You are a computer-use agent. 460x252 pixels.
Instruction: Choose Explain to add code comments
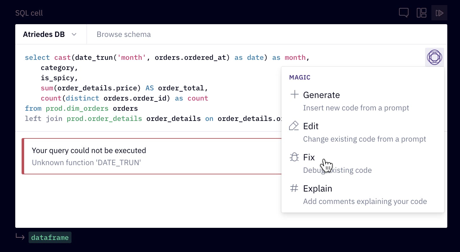click(x=317, y=189)
